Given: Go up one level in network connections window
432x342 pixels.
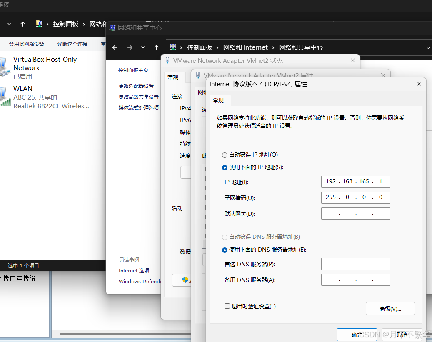Looking at the screenshot, I should pyautogui.click(x=22, y=24).
